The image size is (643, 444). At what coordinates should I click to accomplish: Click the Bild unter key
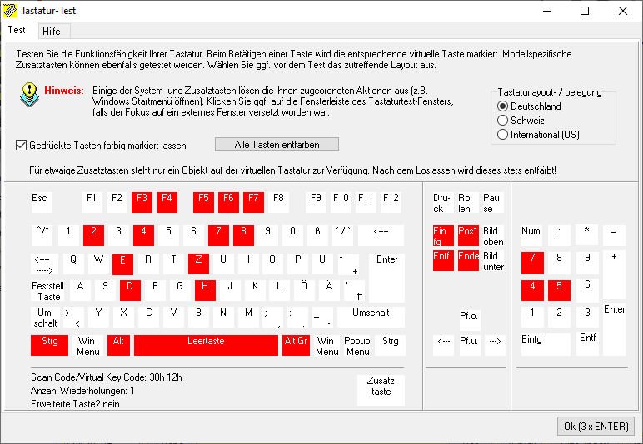(493, 261)
